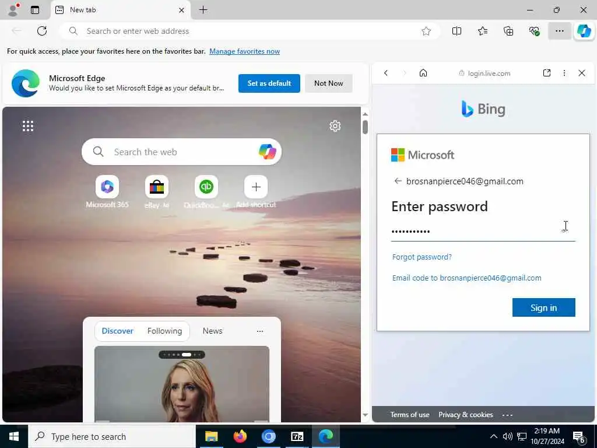Open File Explorer from taskbar

click(211, 436)
